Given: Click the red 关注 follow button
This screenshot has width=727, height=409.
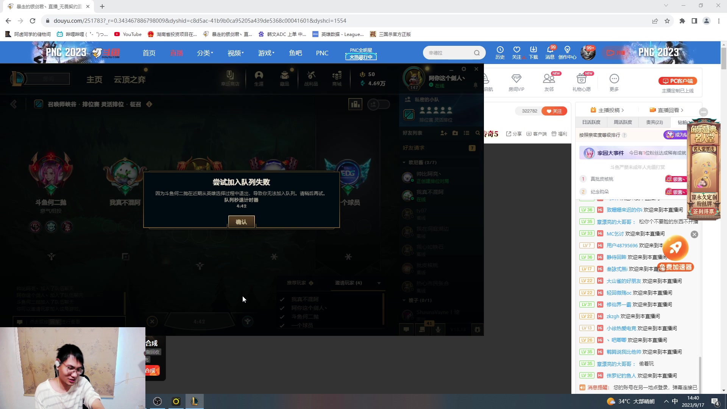Looking at the screenshot, I should (554, 111).
